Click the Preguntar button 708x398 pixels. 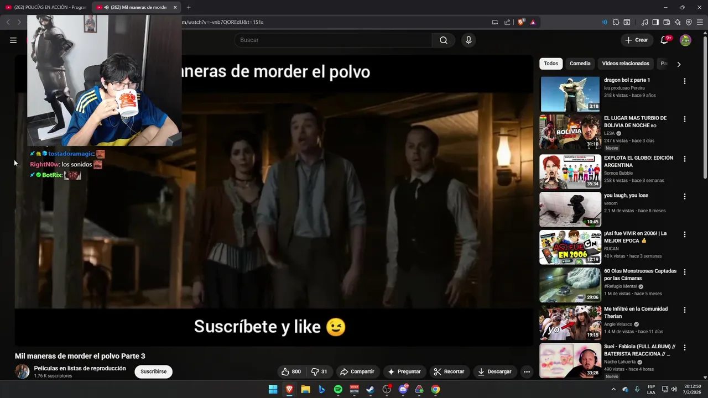(404, 371)
